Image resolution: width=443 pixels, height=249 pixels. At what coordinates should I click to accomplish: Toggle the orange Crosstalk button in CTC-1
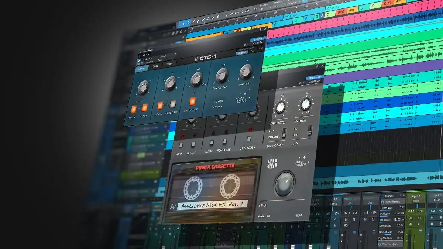192,101
